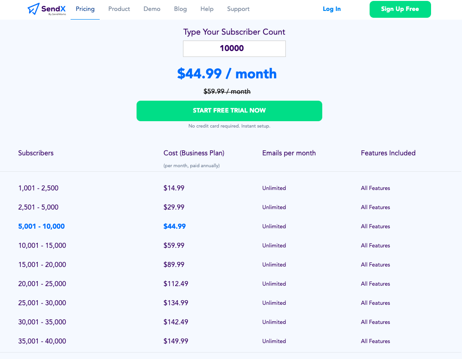The image size is (462, 359).
Task: Click the Log In link
Action: tap(331, 9)
